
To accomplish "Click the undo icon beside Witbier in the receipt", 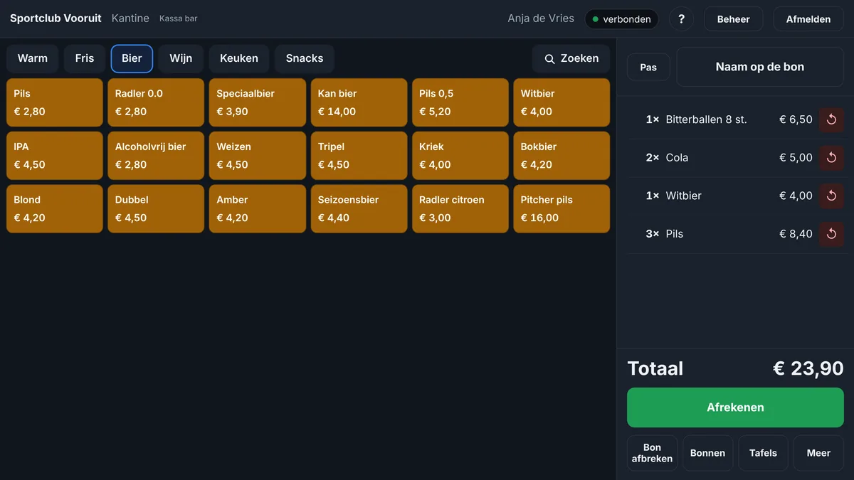I will coord(831,196).
